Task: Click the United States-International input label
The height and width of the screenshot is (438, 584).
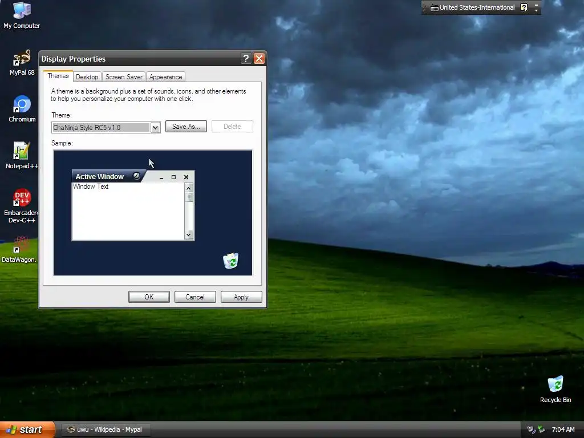Action: tap(477, 7)
